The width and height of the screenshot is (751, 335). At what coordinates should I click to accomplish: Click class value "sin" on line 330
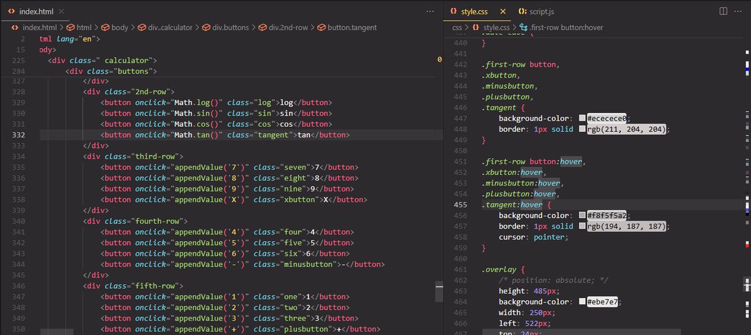[x=265, y=113]
